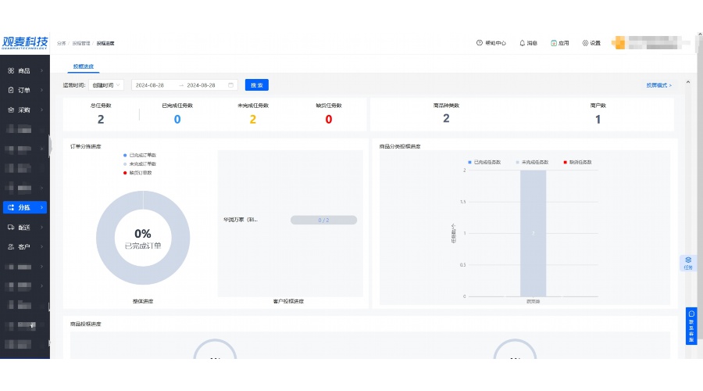The width and height of the screenshot is (703, 391).
Task: Click the start date input field
Action: pyautogui.click(x=154, y=85)
